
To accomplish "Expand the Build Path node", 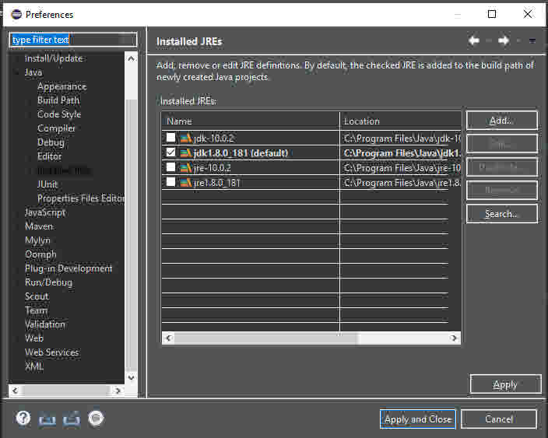I will click(30, 100).
